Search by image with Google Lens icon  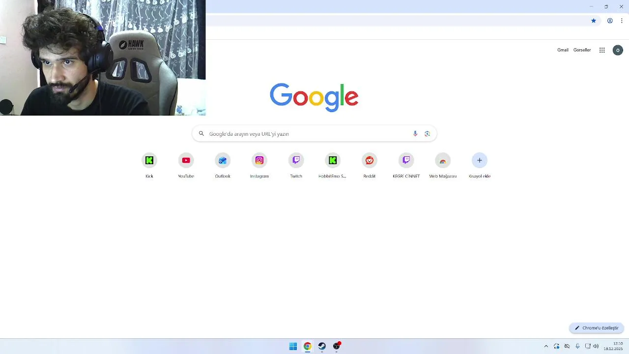pyautogui.click(x=427, y=134)
